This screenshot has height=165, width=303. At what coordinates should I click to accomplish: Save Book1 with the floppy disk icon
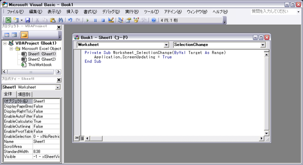coord(28,20)
